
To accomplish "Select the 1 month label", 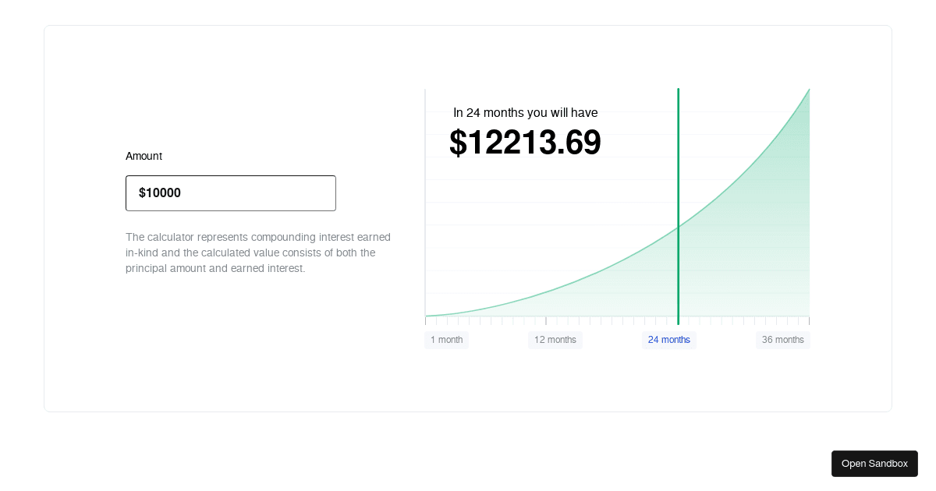I will (446, 340).
